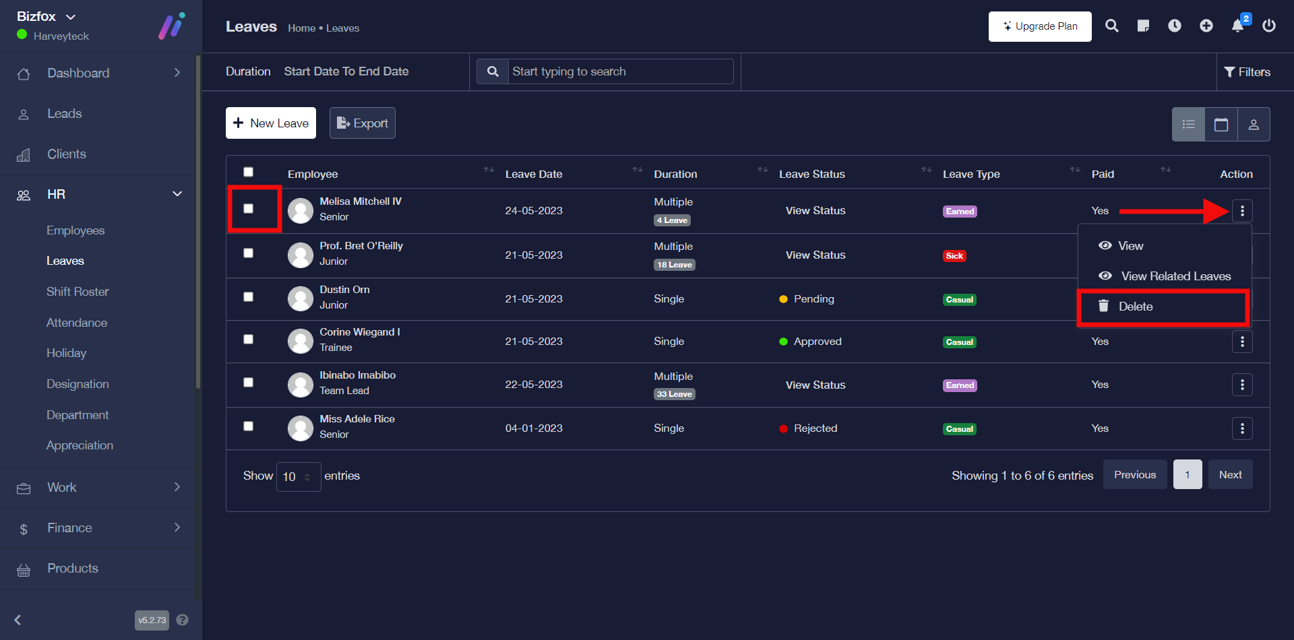
Task: Choose Delete from the action menu
Action: click(x=1136, y=307)
